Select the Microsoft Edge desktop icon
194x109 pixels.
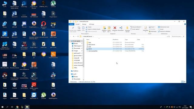click(5, 35)
